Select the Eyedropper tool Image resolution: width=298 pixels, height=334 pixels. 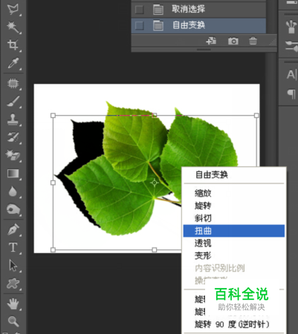pyautogui.click(x=13, y=63)
